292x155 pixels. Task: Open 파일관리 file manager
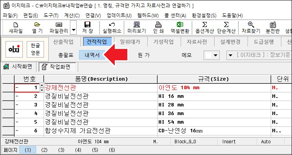(59, 28)
